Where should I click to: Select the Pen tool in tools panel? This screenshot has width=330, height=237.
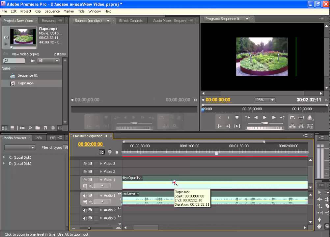pyautogui.click(x=319, y=220)
